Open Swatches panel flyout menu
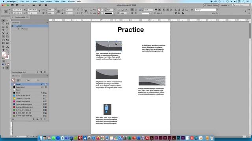Screen dimensions: 252x141 click(x=47, y=76)
